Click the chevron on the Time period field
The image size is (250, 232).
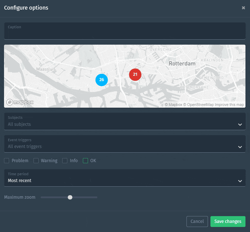click(240, 181)
